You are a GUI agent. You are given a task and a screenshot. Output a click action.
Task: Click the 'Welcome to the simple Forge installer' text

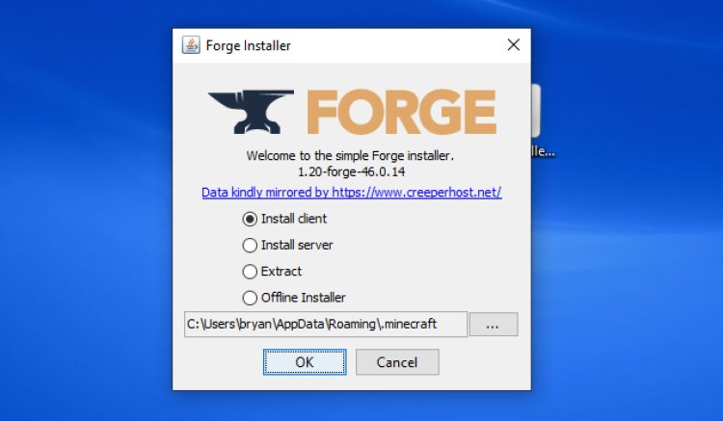[x=350, y=156]
